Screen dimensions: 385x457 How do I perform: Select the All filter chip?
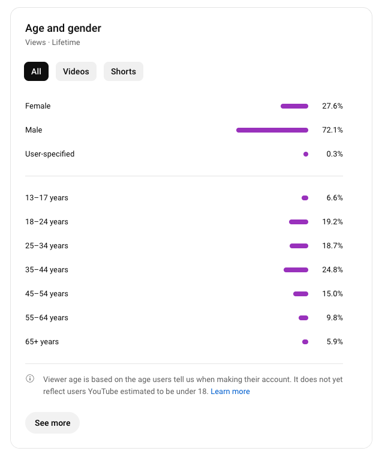click(36, 71)
